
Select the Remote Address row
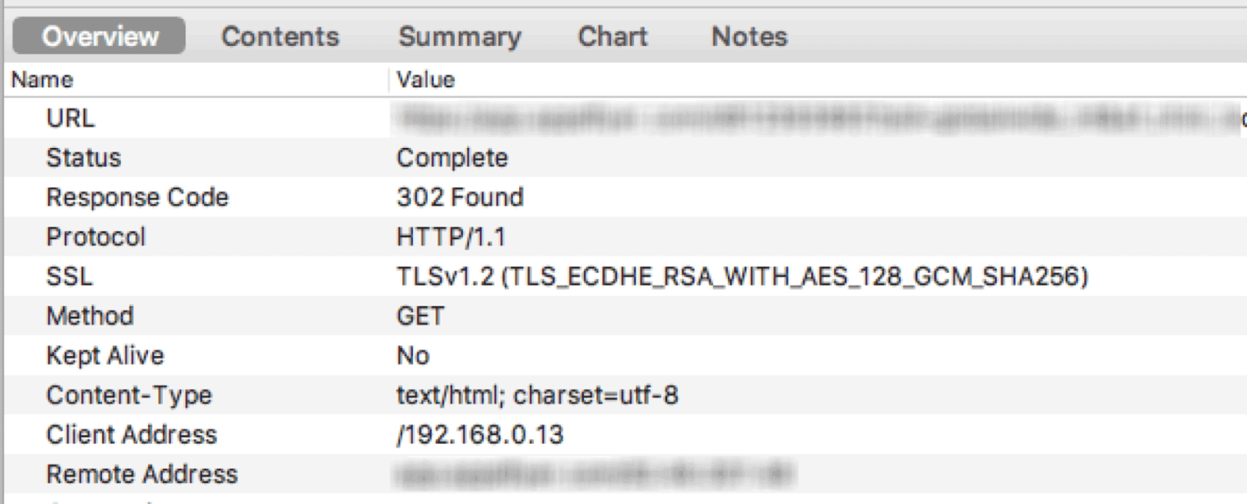click(x=626, y=474)
